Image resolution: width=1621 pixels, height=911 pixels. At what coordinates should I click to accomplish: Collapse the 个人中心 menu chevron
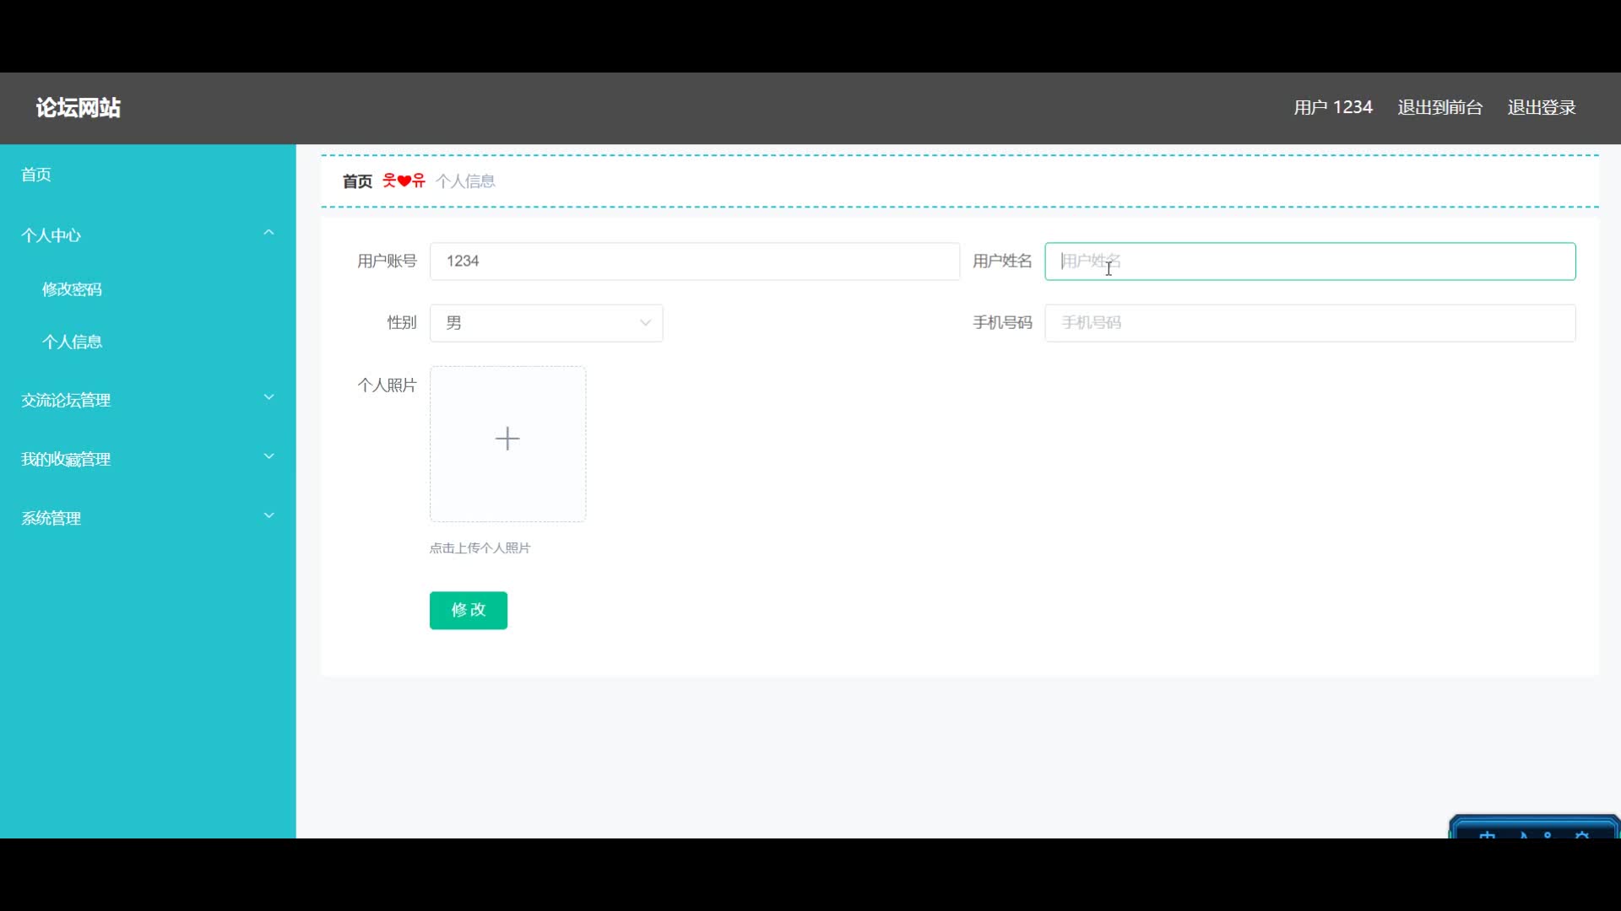coord(269,233)
